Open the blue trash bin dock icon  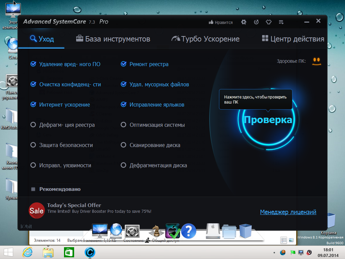(x=245, y=231)
